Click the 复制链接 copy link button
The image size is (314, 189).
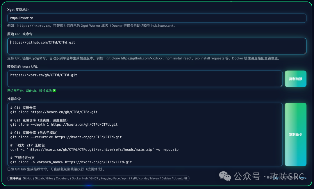click(295, 79)
